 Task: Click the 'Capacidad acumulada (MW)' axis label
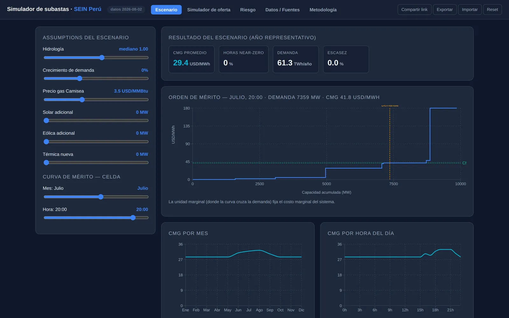click(326, 192)
